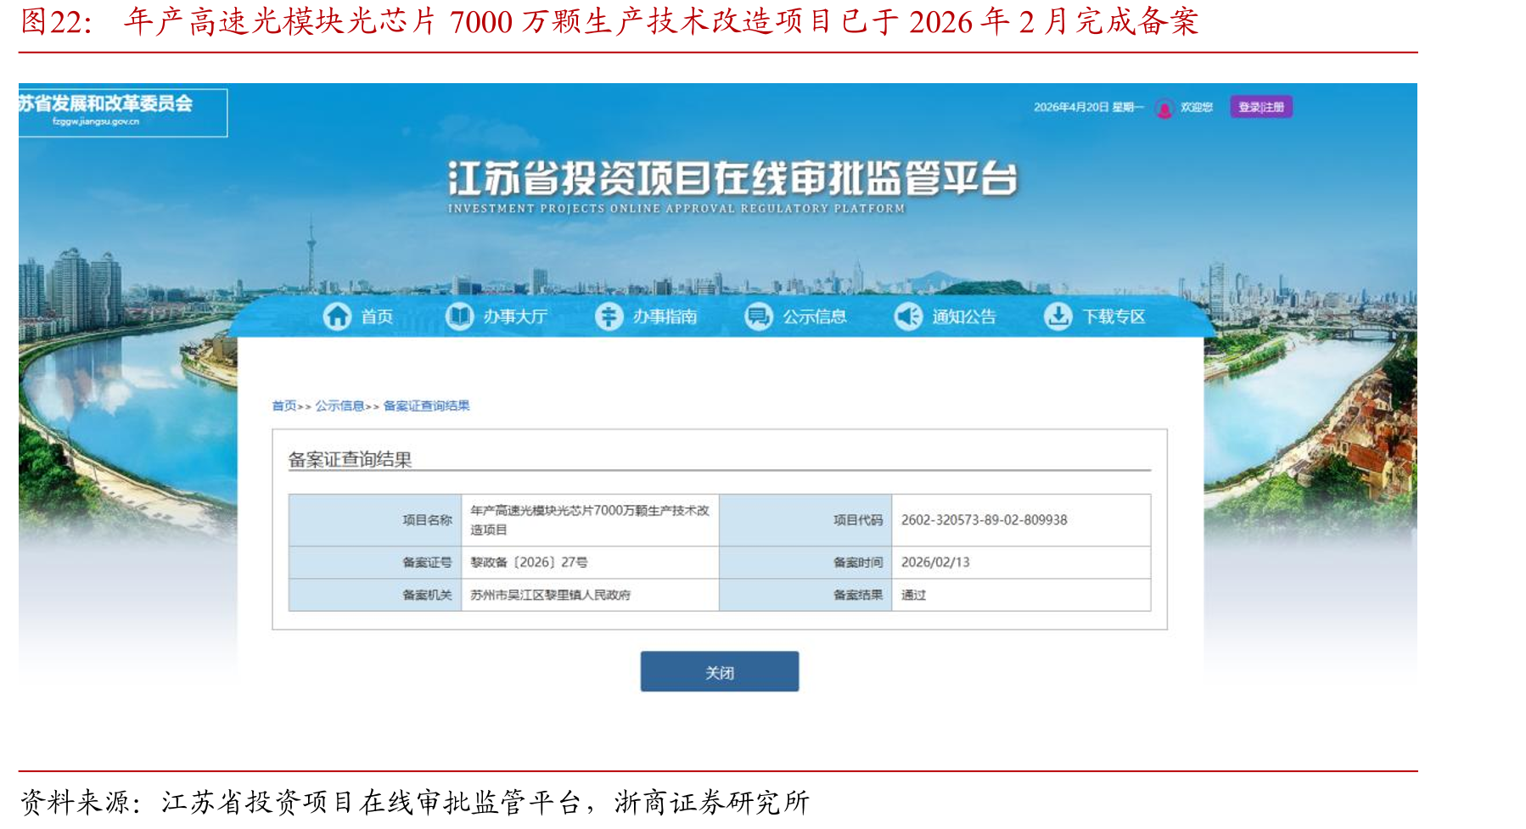Click the 备案机关 label cell

(x=375, y=595)
